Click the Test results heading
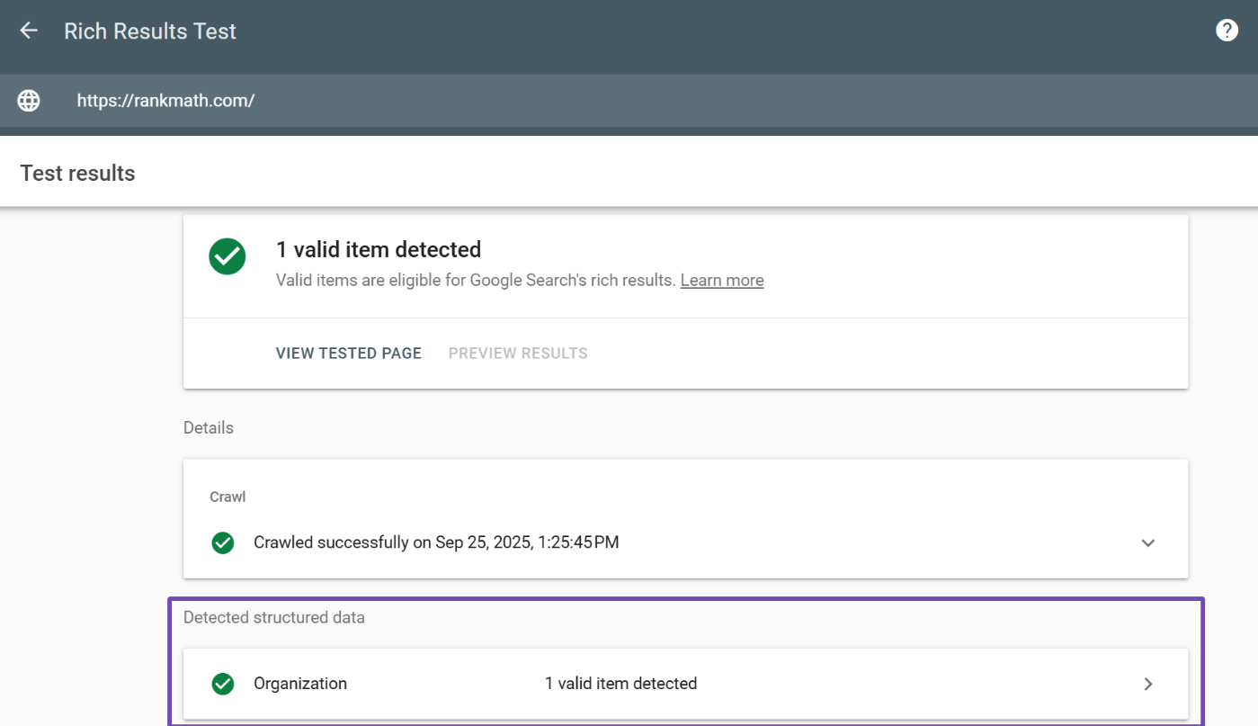 click(77, 174)
